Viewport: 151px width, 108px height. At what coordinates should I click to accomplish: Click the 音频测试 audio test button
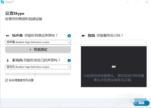[x=38, y=50]
